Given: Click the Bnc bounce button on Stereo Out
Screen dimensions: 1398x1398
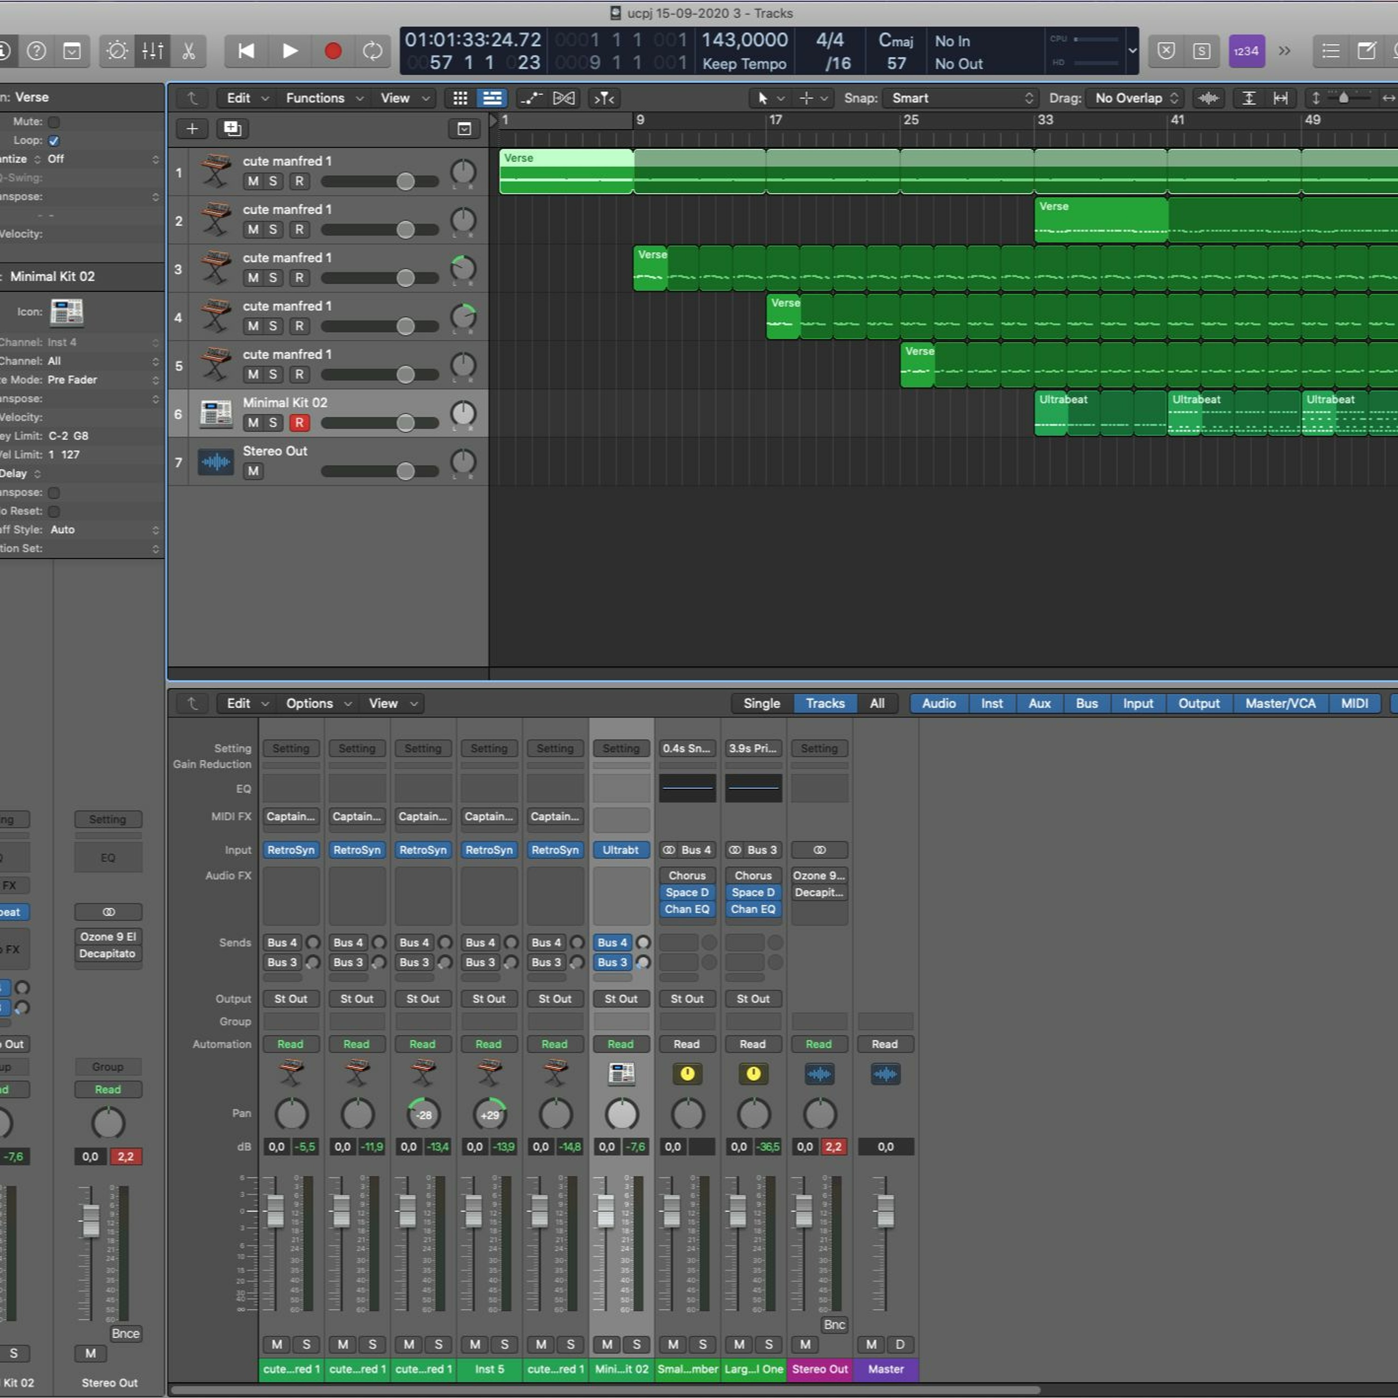Looking at the screenshot, I should tap(834, 1324).
